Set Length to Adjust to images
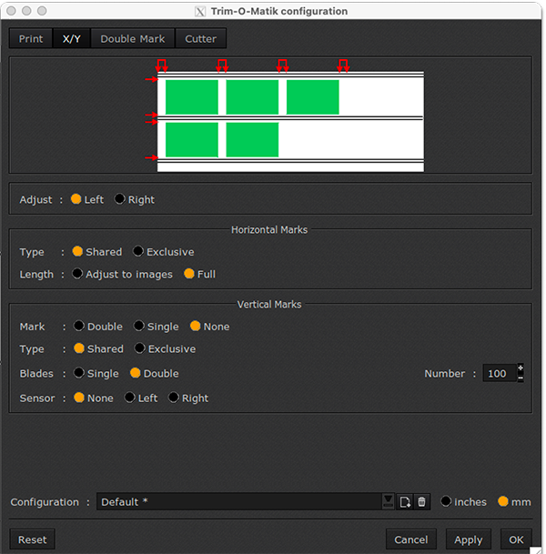Image resolution: width=546 pixels, height=554 pixels. pos(78,274)
